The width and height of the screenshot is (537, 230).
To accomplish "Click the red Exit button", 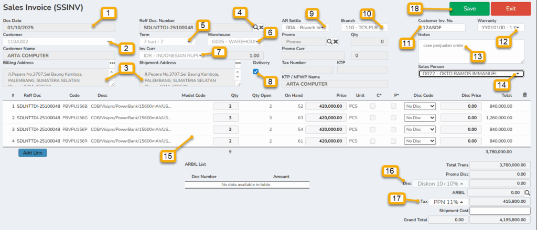I will coord(511,8).
